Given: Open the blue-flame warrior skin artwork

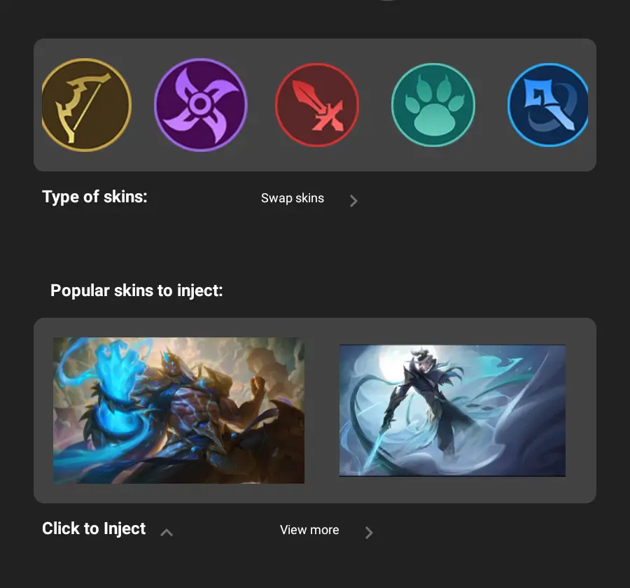Looking at the screenshot, I should [x=178, y=410].
